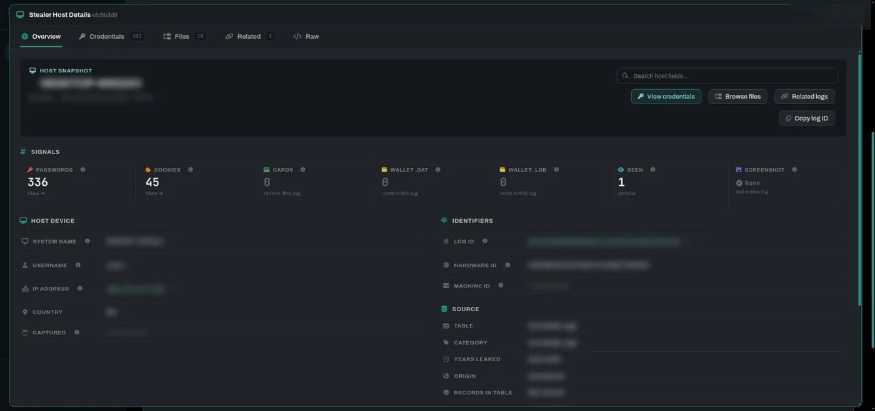The width and height of the screenshot is (875, 411).
Task: Click the info icon next to Passwords
Action: point(82,170)
